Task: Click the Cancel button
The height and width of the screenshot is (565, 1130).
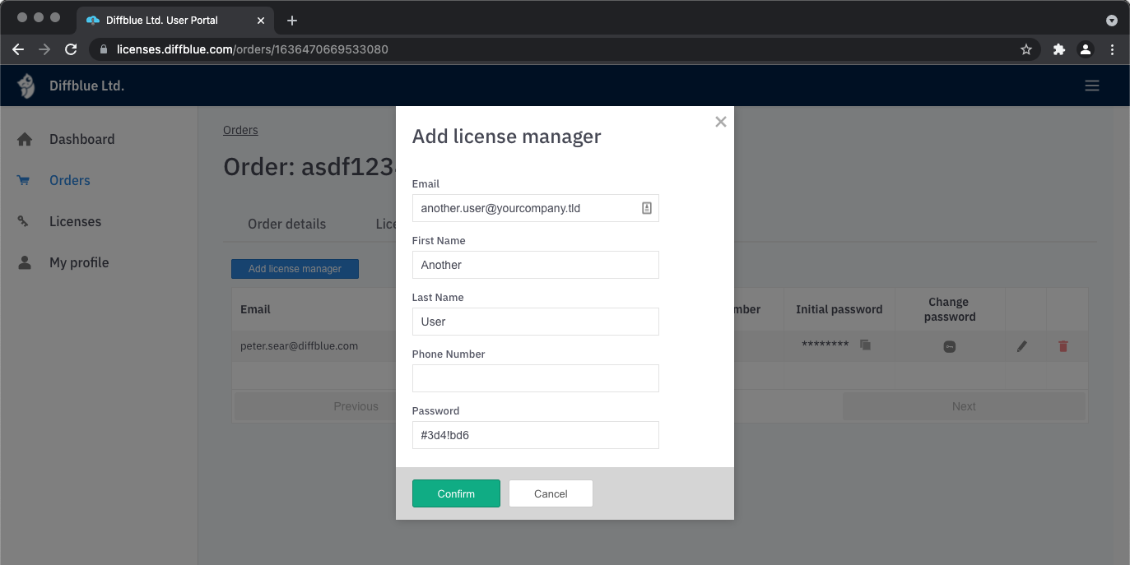Action: pos(551,493)
